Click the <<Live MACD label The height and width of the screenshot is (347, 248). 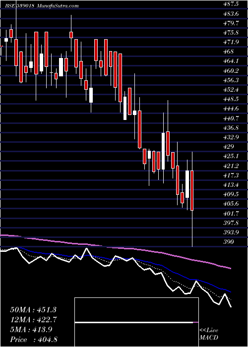tap(209, 334)
